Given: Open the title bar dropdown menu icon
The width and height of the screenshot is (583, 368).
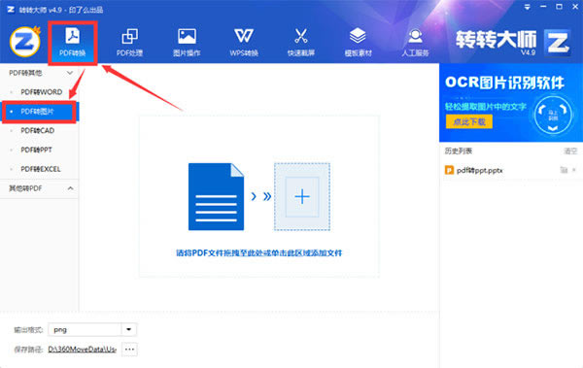Looking at the screenshot, I should pos(528,7).
